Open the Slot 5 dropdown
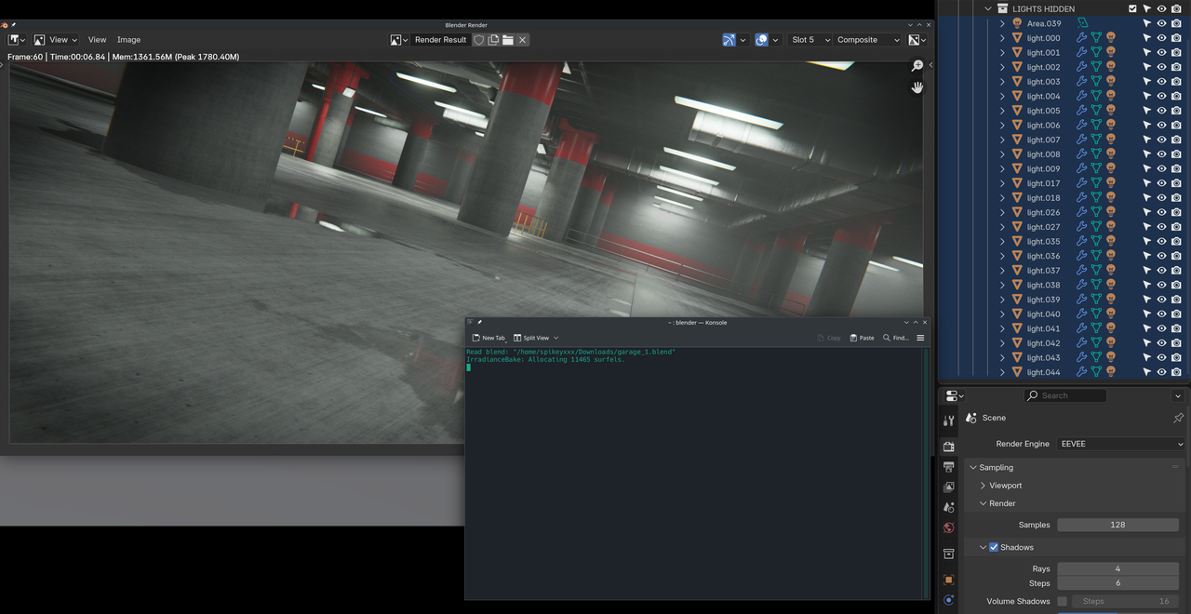 click(806, 40)
